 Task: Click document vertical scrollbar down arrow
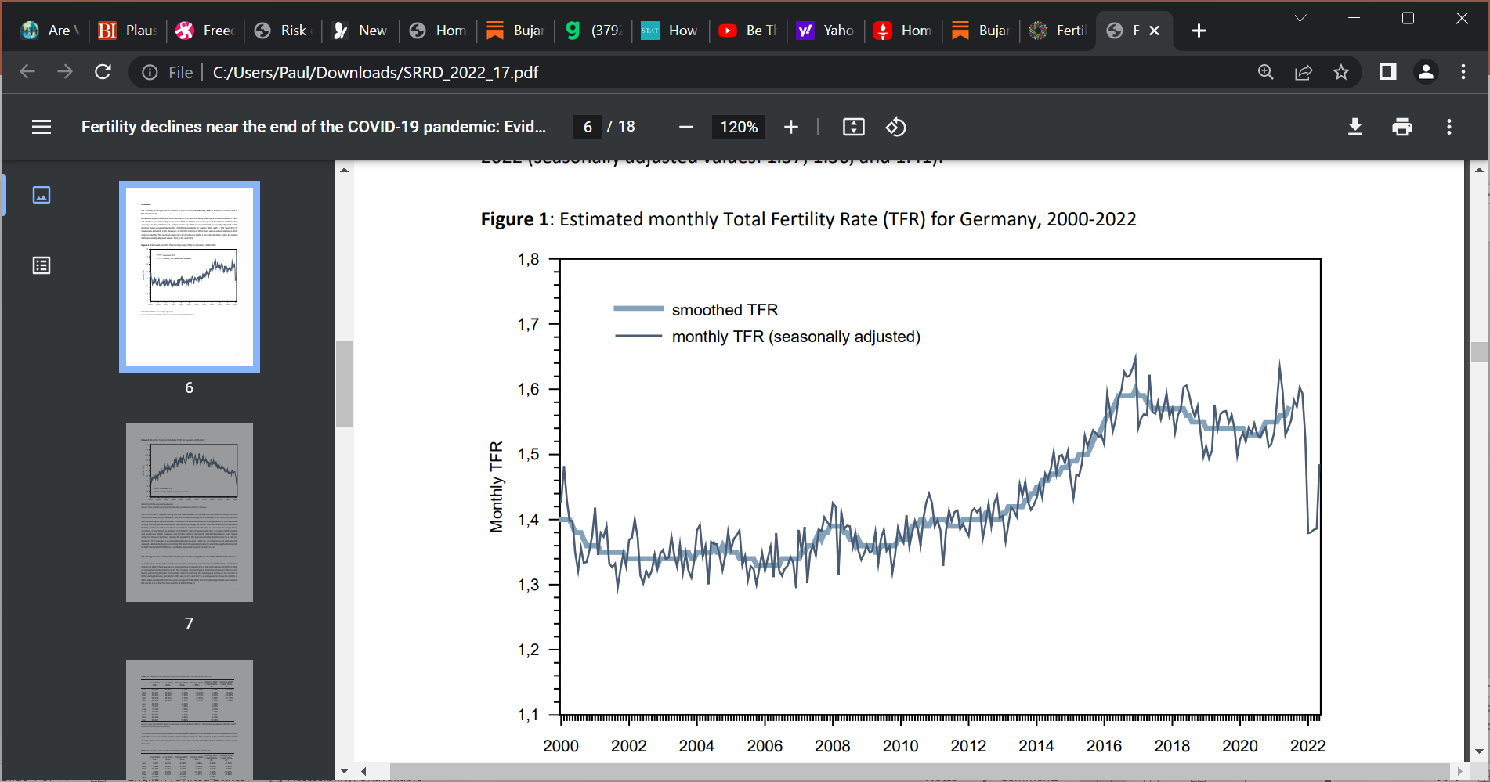point(1479,751)
